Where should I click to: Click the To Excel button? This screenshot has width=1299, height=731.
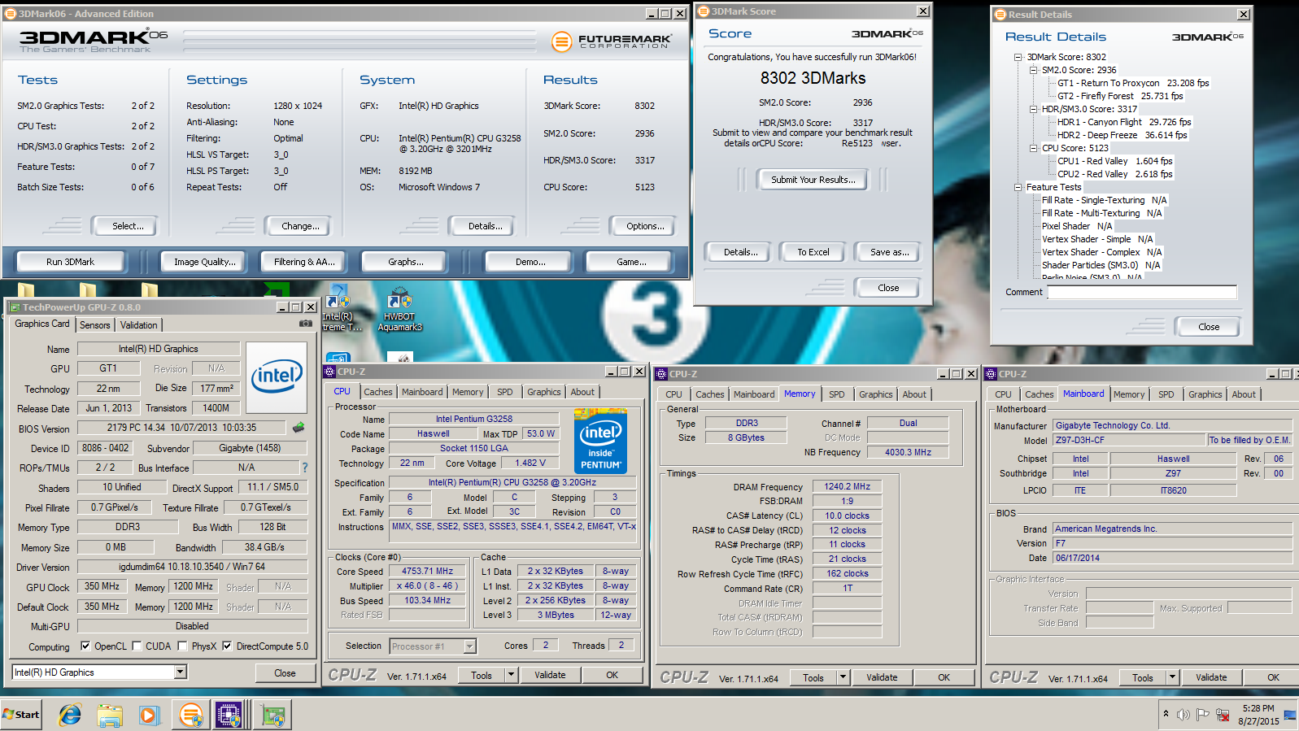813,252
